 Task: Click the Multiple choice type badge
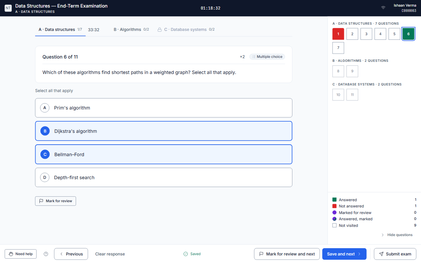267,57
